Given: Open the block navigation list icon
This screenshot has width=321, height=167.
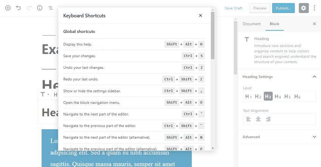Looking at the screenshot, I should 50,8.
